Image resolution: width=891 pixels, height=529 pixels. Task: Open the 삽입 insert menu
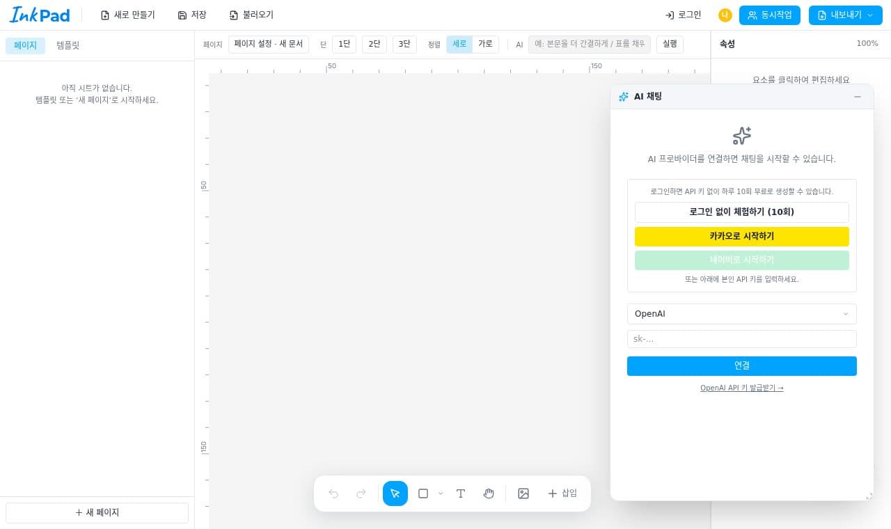[562, 494]
